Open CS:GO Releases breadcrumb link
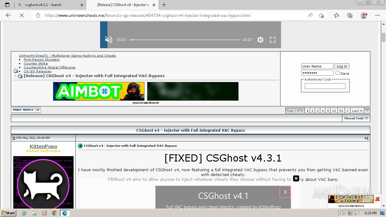 (x=37, y=71)
